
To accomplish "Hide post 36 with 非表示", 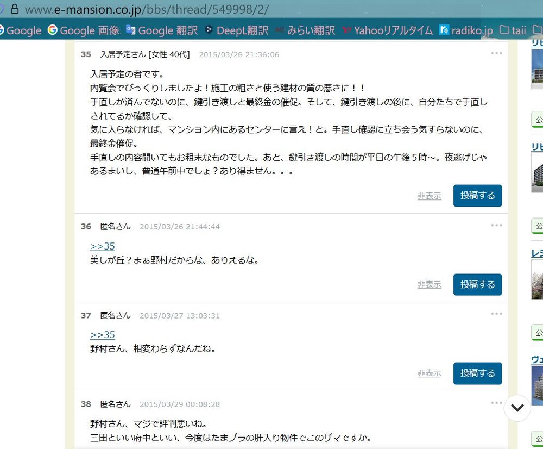I will tap(429, 285).
